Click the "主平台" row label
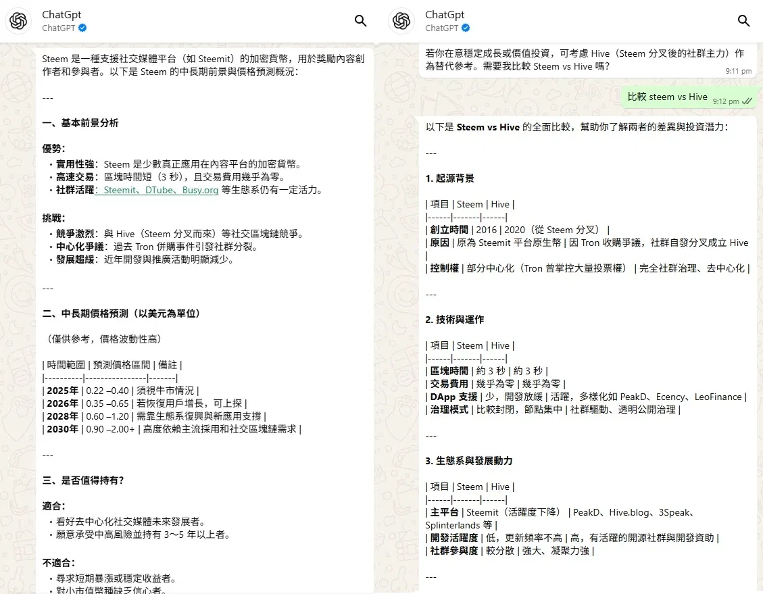Screen dimensions: 763x594 coord(444,512)
